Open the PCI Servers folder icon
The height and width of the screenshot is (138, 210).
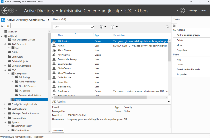coord(17,91)
